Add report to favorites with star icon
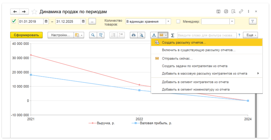 coord(34,12)
